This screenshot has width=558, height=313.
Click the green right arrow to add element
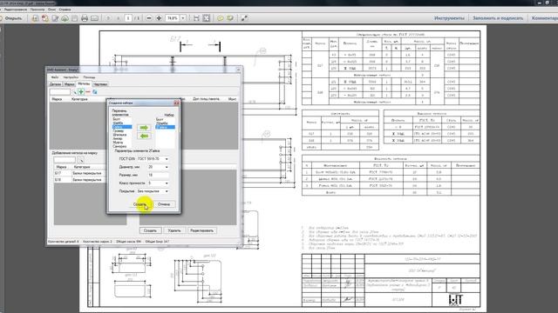pos(144,128)
